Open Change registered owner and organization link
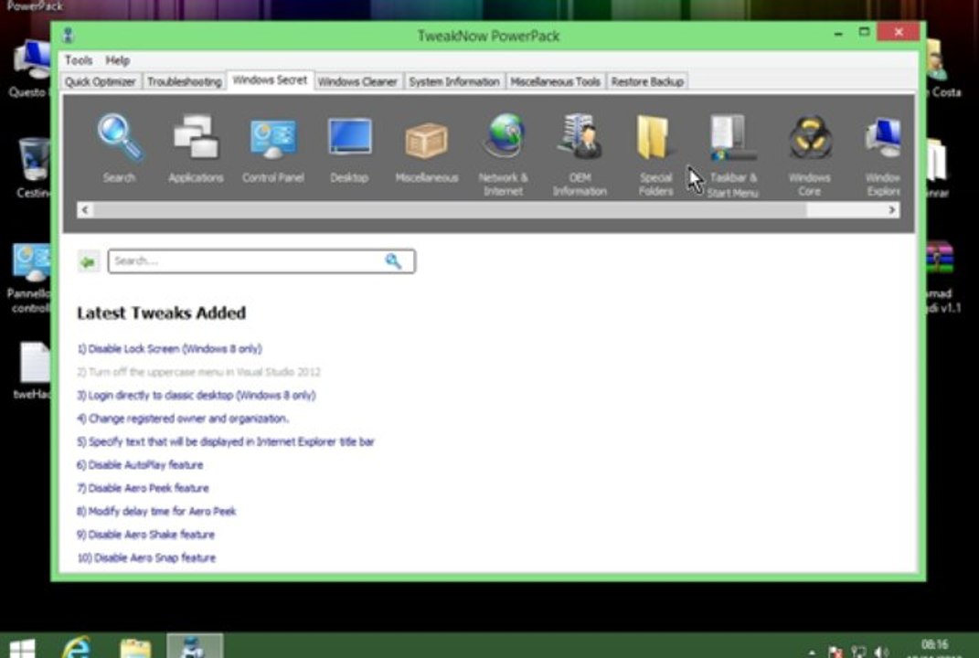This screenshot has width=979, height=658. click(182, 419)
